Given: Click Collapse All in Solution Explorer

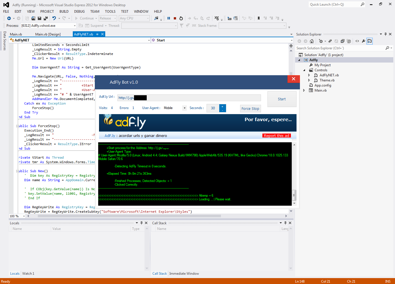Looking at the screenshot, I should point(343,41).
